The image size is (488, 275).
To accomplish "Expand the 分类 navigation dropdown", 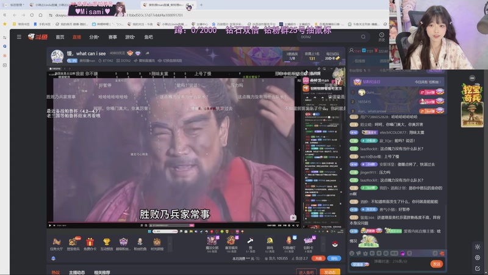I will pyautogui.click(x=94, y=37).
